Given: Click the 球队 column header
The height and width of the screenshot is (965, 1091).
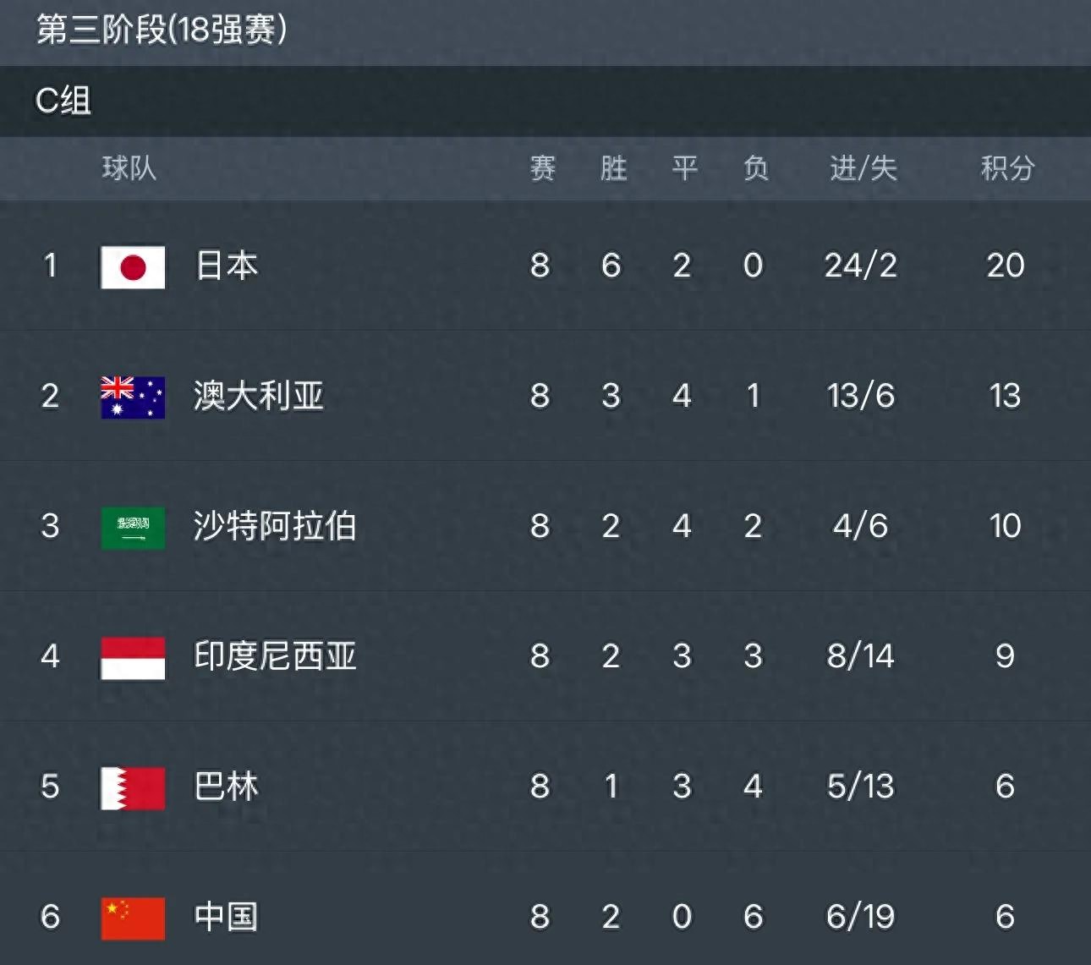Looking at the screenshot, I should tap(129, 168).
